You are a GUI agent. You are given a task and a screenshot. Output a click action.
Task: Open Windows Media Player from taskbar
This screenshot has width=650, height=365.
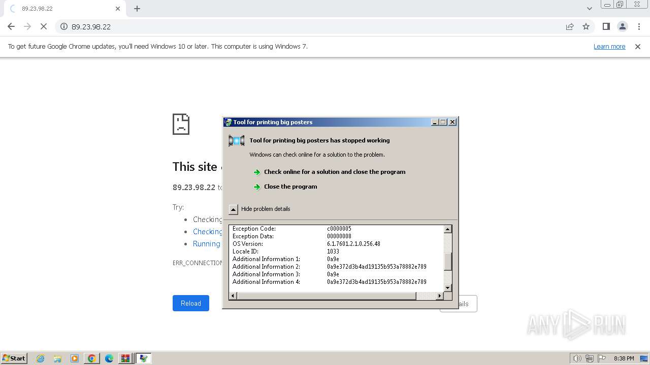[75, 358]
